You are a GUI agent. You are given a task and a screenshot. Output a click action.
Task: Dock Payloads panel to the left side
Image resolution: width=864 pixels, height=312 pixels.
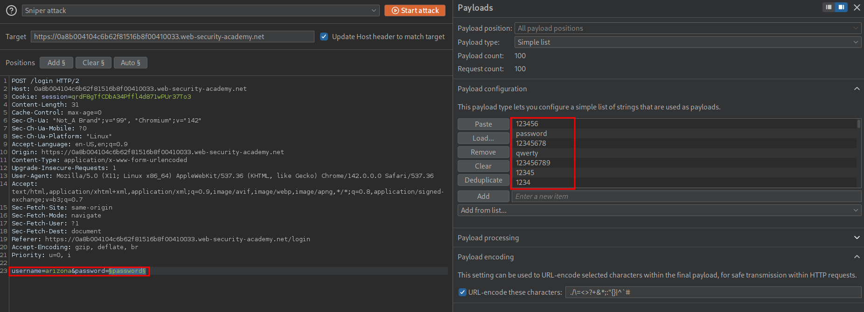point(829,7)
